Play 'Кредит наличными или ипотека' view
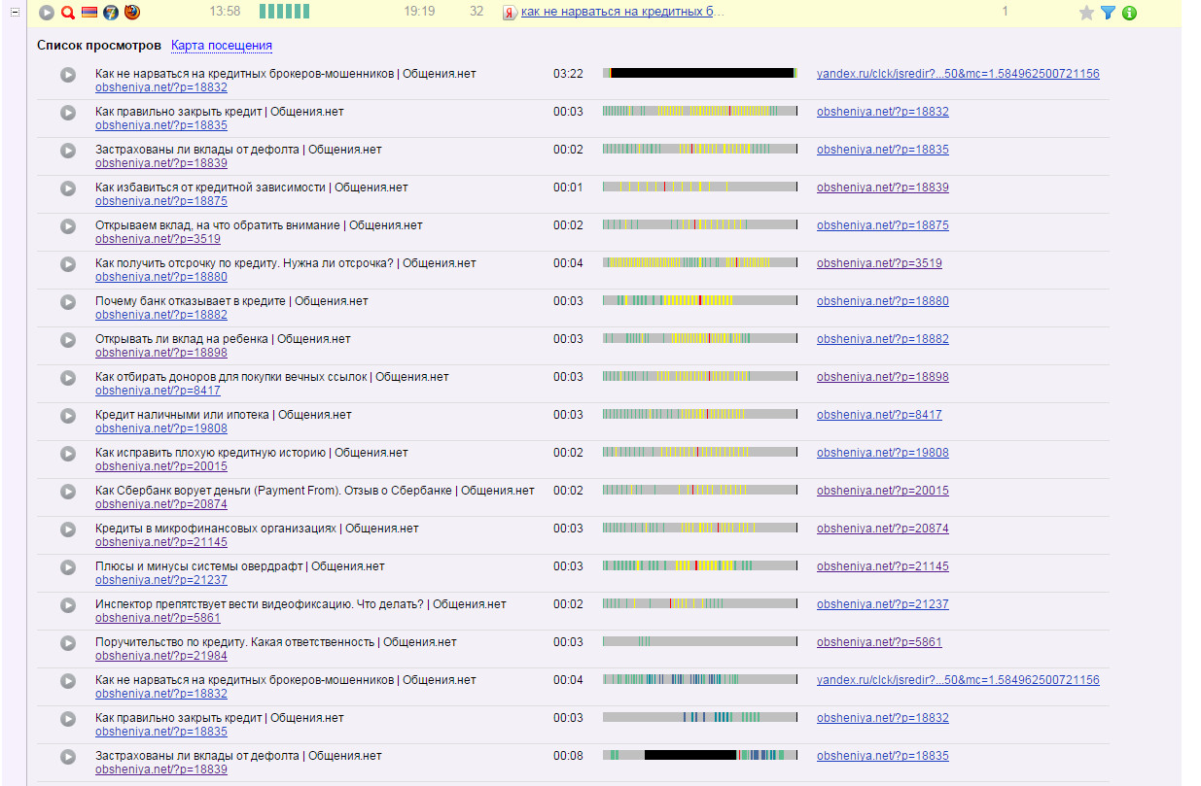The width and height of the screenshot is (1201, 786). 68,415
